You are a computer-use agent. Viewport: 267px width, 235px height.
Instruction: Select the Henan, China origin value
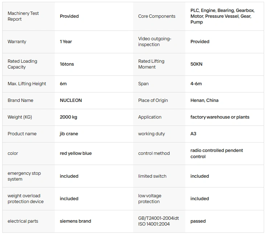(x=204, y=100)
